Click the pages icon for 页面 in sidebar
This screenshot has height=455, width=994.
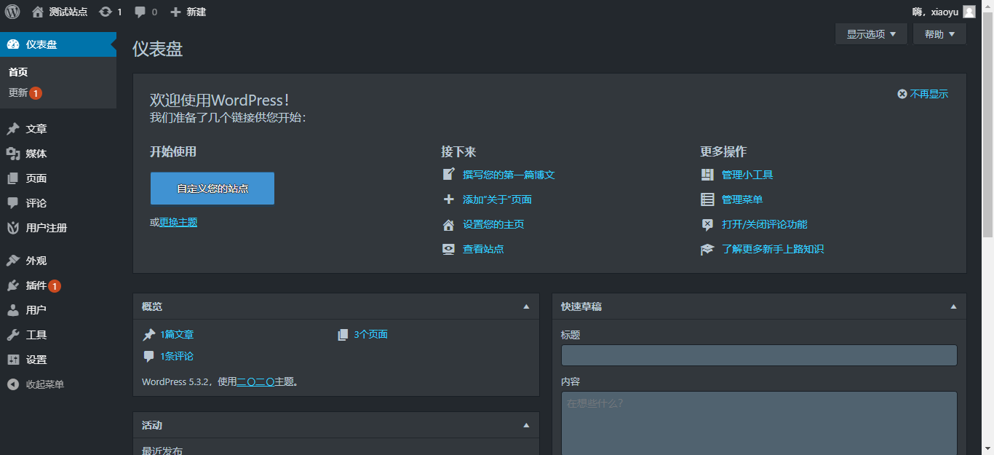[13, 178]
